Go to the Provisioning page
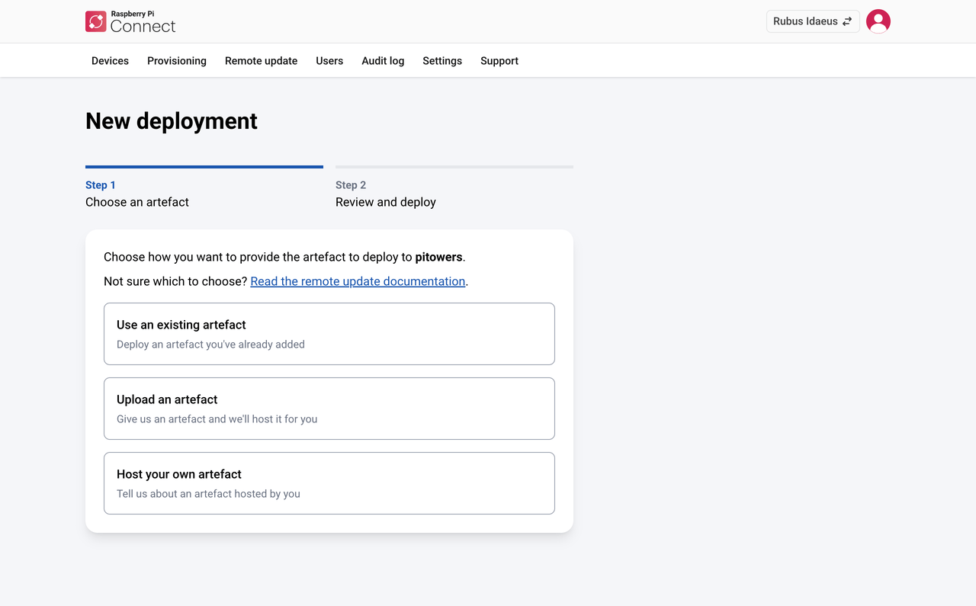 [x=177, y=61]
